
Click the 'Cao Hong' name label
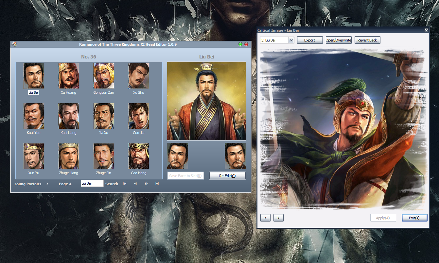tap(139, 173)
